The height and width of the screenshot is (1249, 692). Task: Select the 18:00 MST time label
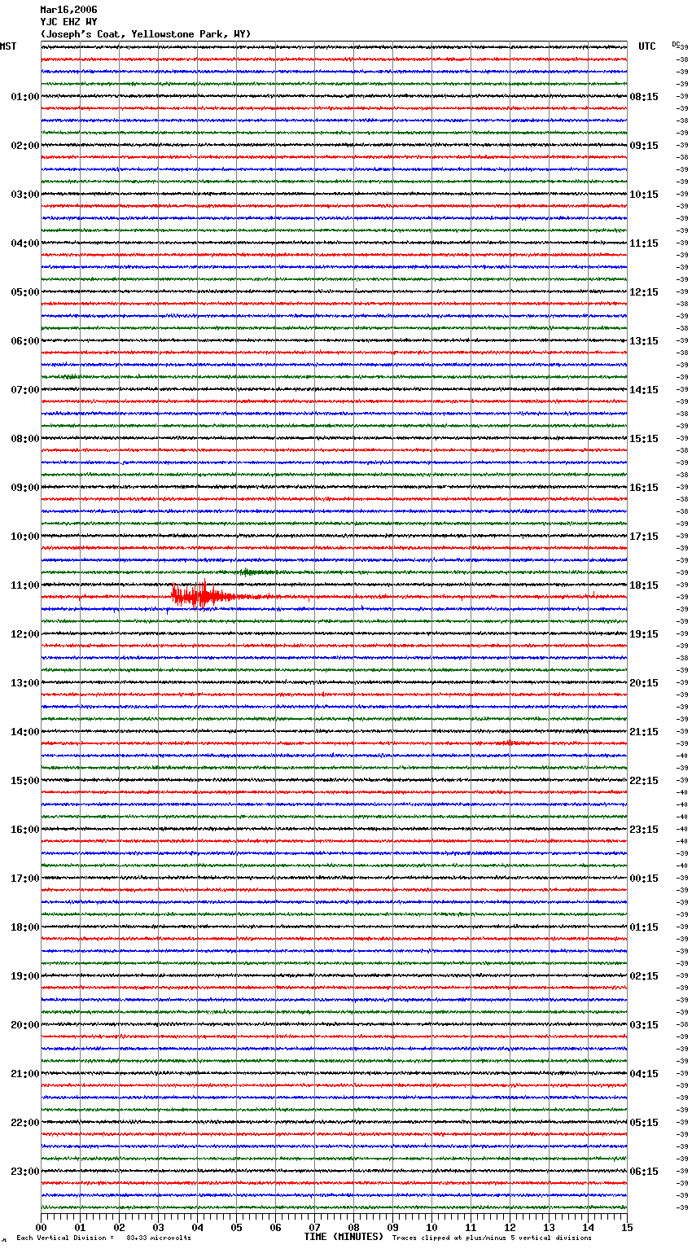(x=25, y=927)
